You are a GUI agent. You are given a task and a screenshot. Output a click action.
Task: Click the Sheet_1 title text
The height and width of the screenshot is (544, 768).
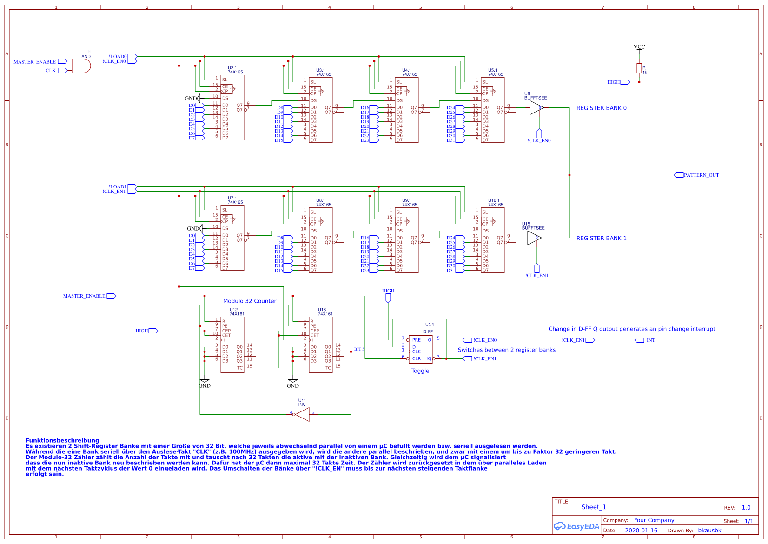pyautogui.click(x=594, y=507)
